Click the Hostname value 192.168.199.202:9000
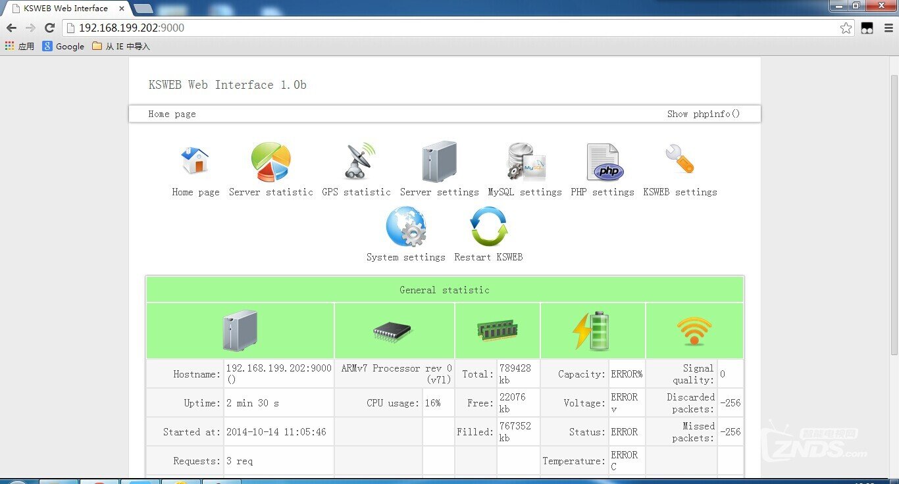 (x=278, y=374)
